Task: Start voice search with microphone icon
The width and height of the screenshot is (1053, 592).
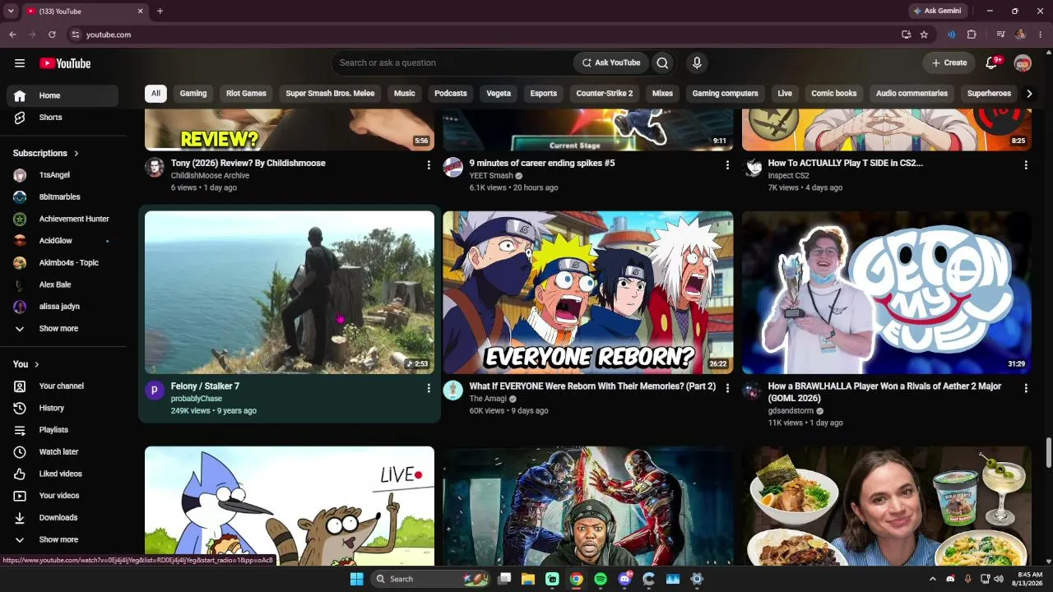Action: [697, 62]
